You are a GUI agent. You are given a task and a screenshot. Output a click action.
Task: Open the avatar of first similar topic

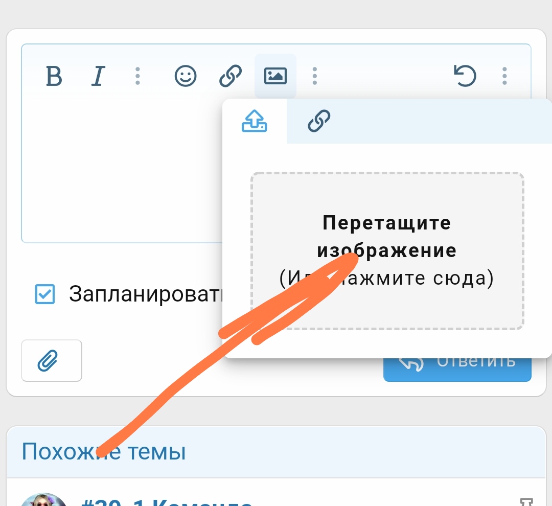[43, 500]
